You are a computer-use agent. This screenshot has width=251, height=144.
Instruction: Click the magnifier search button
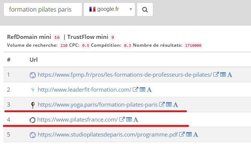(145, 9)
